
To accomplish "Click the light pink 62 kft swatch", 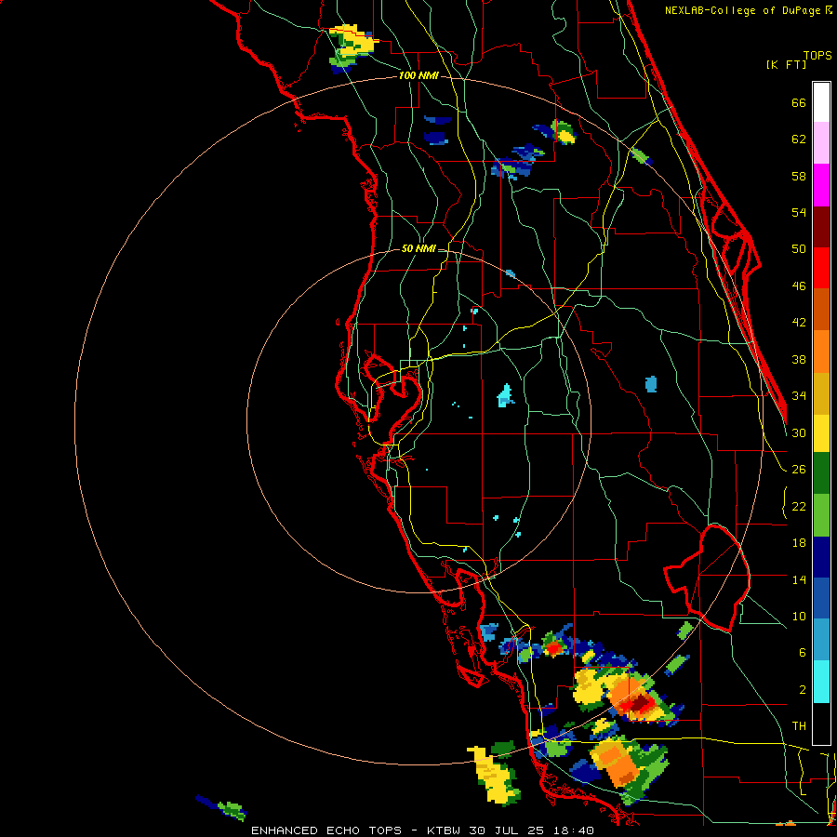I will coord(821,143).
